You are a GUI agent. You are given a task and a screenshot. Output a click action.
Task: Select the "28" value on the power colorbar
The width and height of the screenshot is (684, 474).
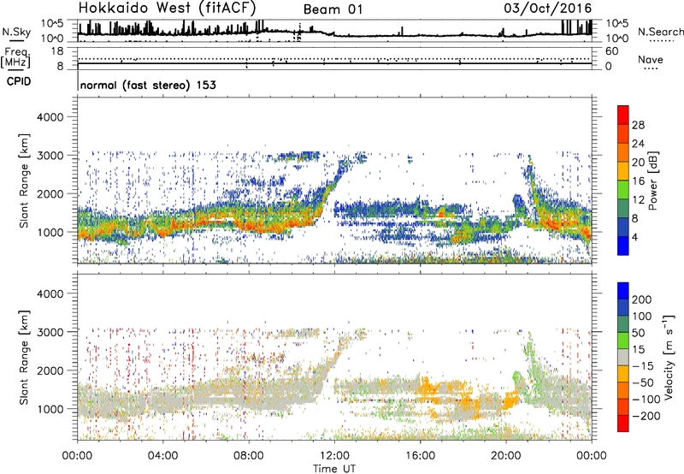638,125
